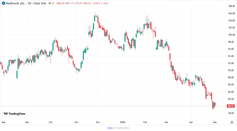The image size is (237, 131).
Task: Open the Data link below chart
Action: (110, 128)
